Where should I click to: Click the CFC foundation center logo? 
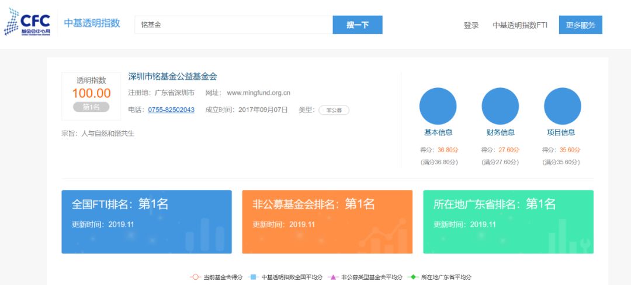point(27,23)
